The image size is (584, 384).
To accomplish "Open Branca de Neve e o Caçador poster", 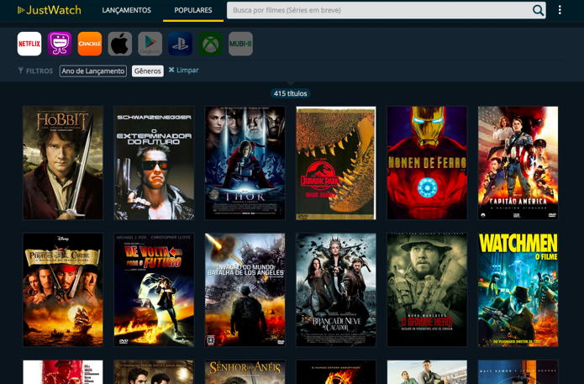I will tap(336, 290).
